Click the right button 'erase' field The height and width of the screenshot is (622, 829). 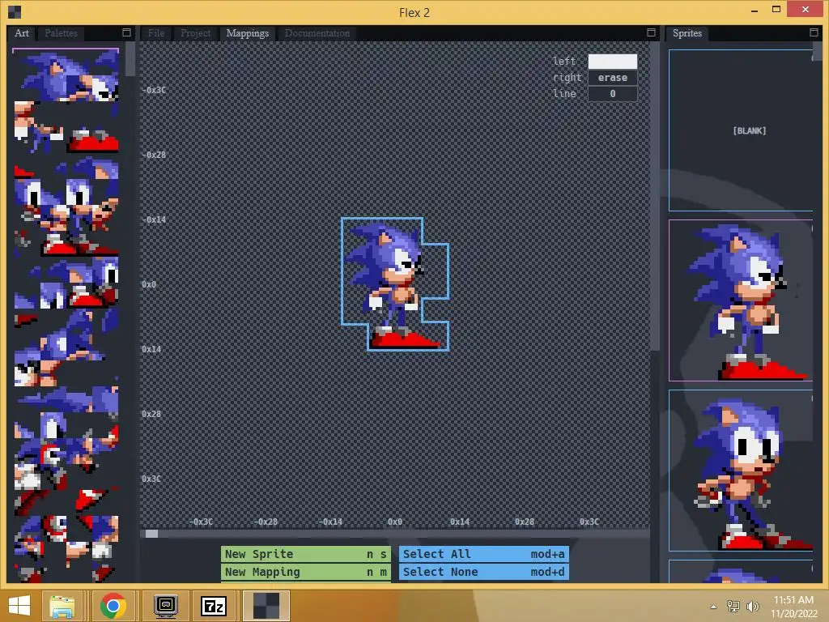tap(612, 78)
